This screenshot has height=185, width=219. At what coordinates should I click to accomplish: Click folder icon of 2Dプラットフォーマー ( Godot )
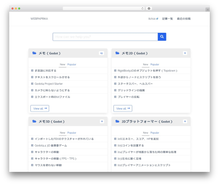click(117, 121)
